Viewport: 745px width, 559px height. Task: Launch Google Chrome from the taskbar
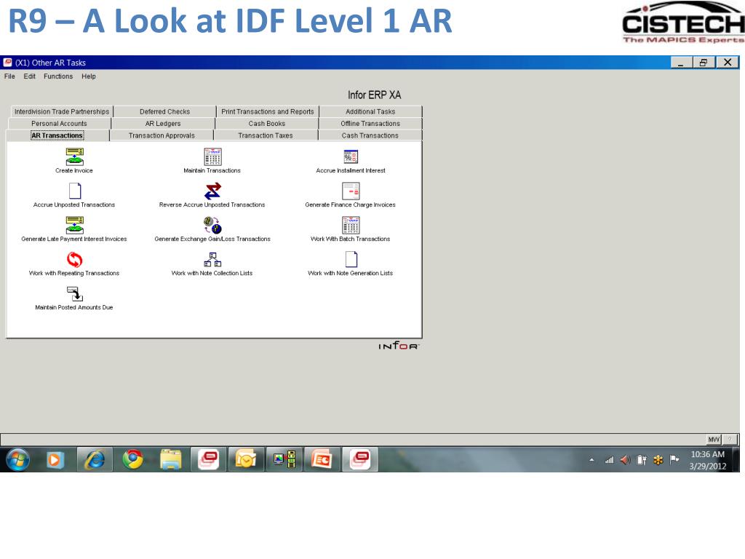(132, 460)
